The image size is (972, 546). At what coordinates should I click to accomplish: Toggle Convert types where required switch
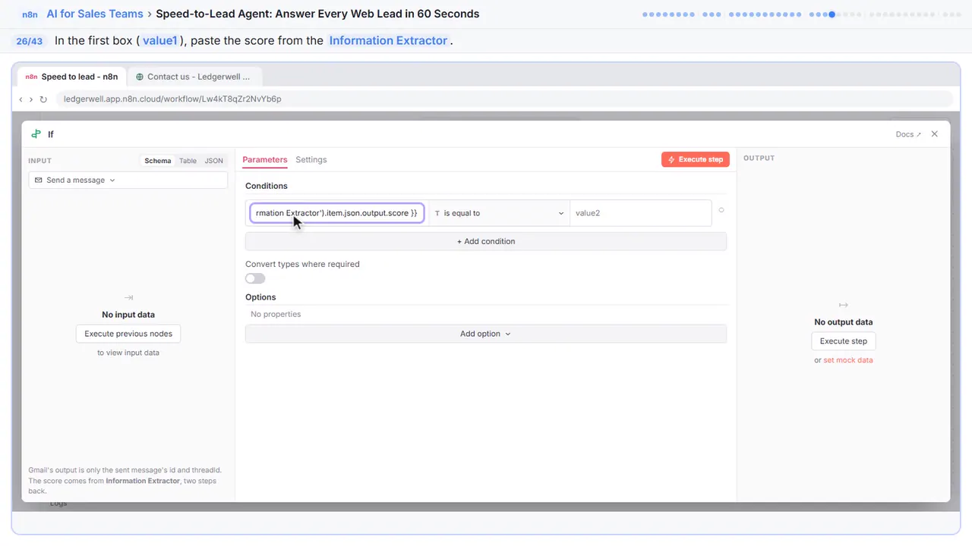[x=255, y=278]
